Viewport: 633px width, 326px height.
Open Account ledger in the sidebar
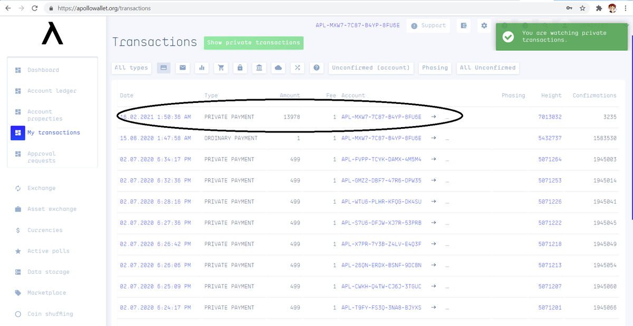click(x=52, y=91)
